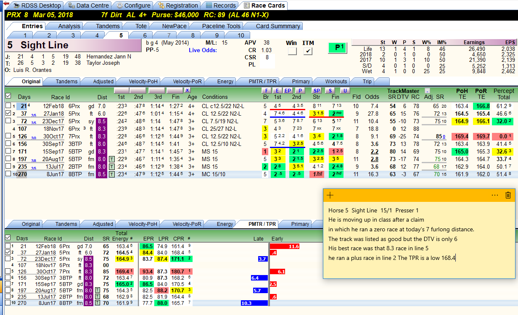Open the Analysis sub-tab
This screenshot has width=518, height=315.
(69, 26)
